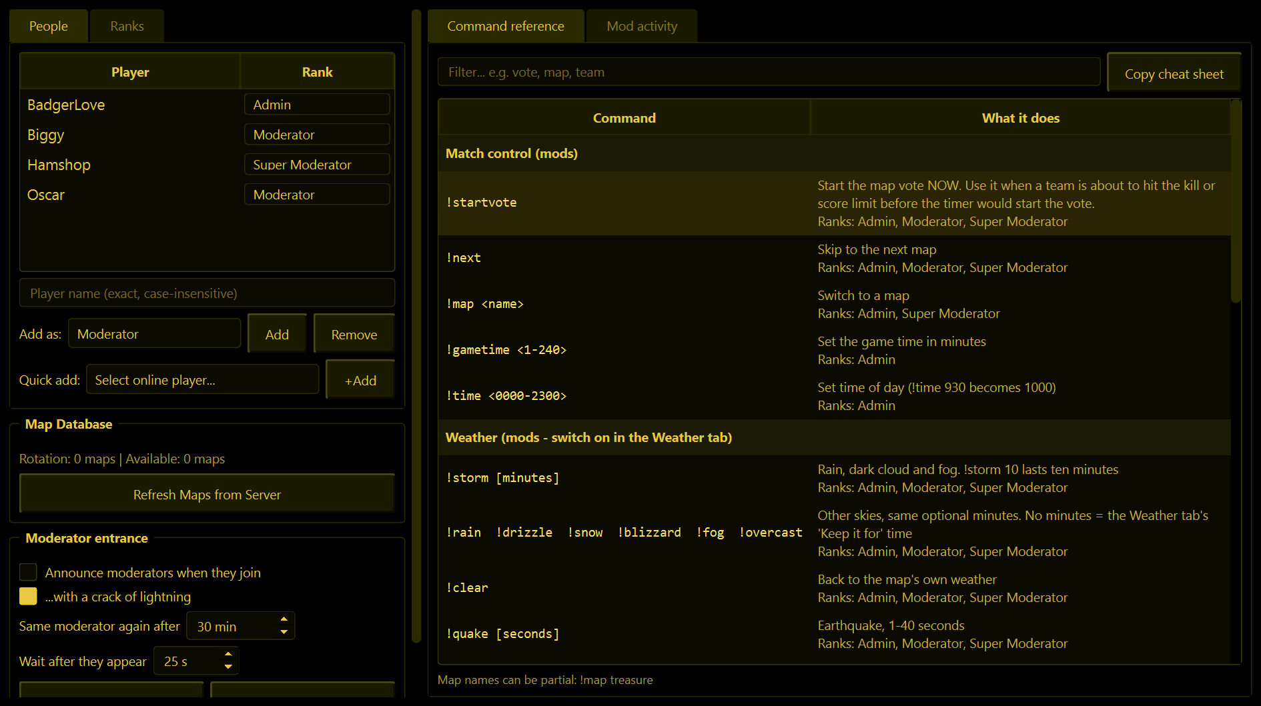Open the People tab
Screen dimensions: 1261x706
49,26
